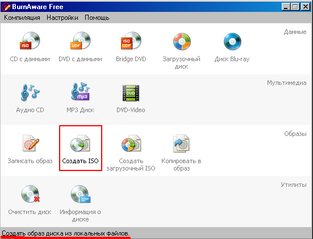Open the CD с данными disc option

pyautogui.click(x=30, y=47)
